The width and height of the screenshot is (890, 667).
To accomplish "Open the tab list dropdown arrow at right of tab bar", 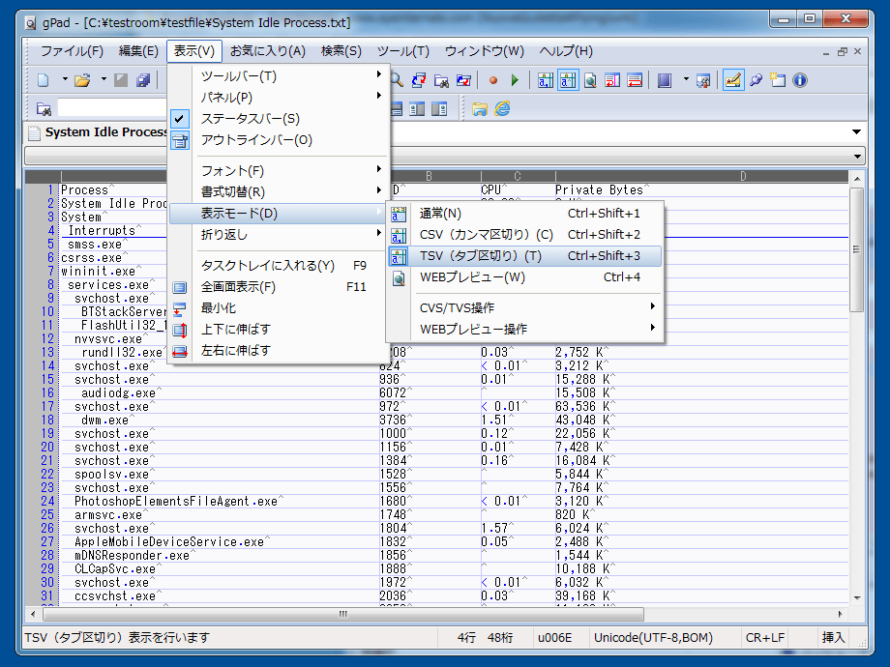I will pyautogui.click(x=856, y=132).
